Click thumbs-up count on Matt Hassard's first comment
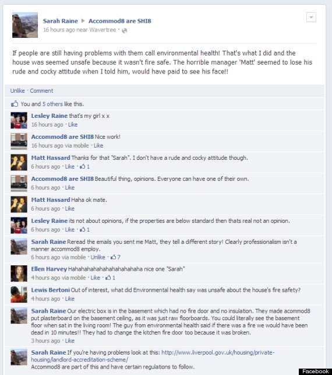 [84, 166]
